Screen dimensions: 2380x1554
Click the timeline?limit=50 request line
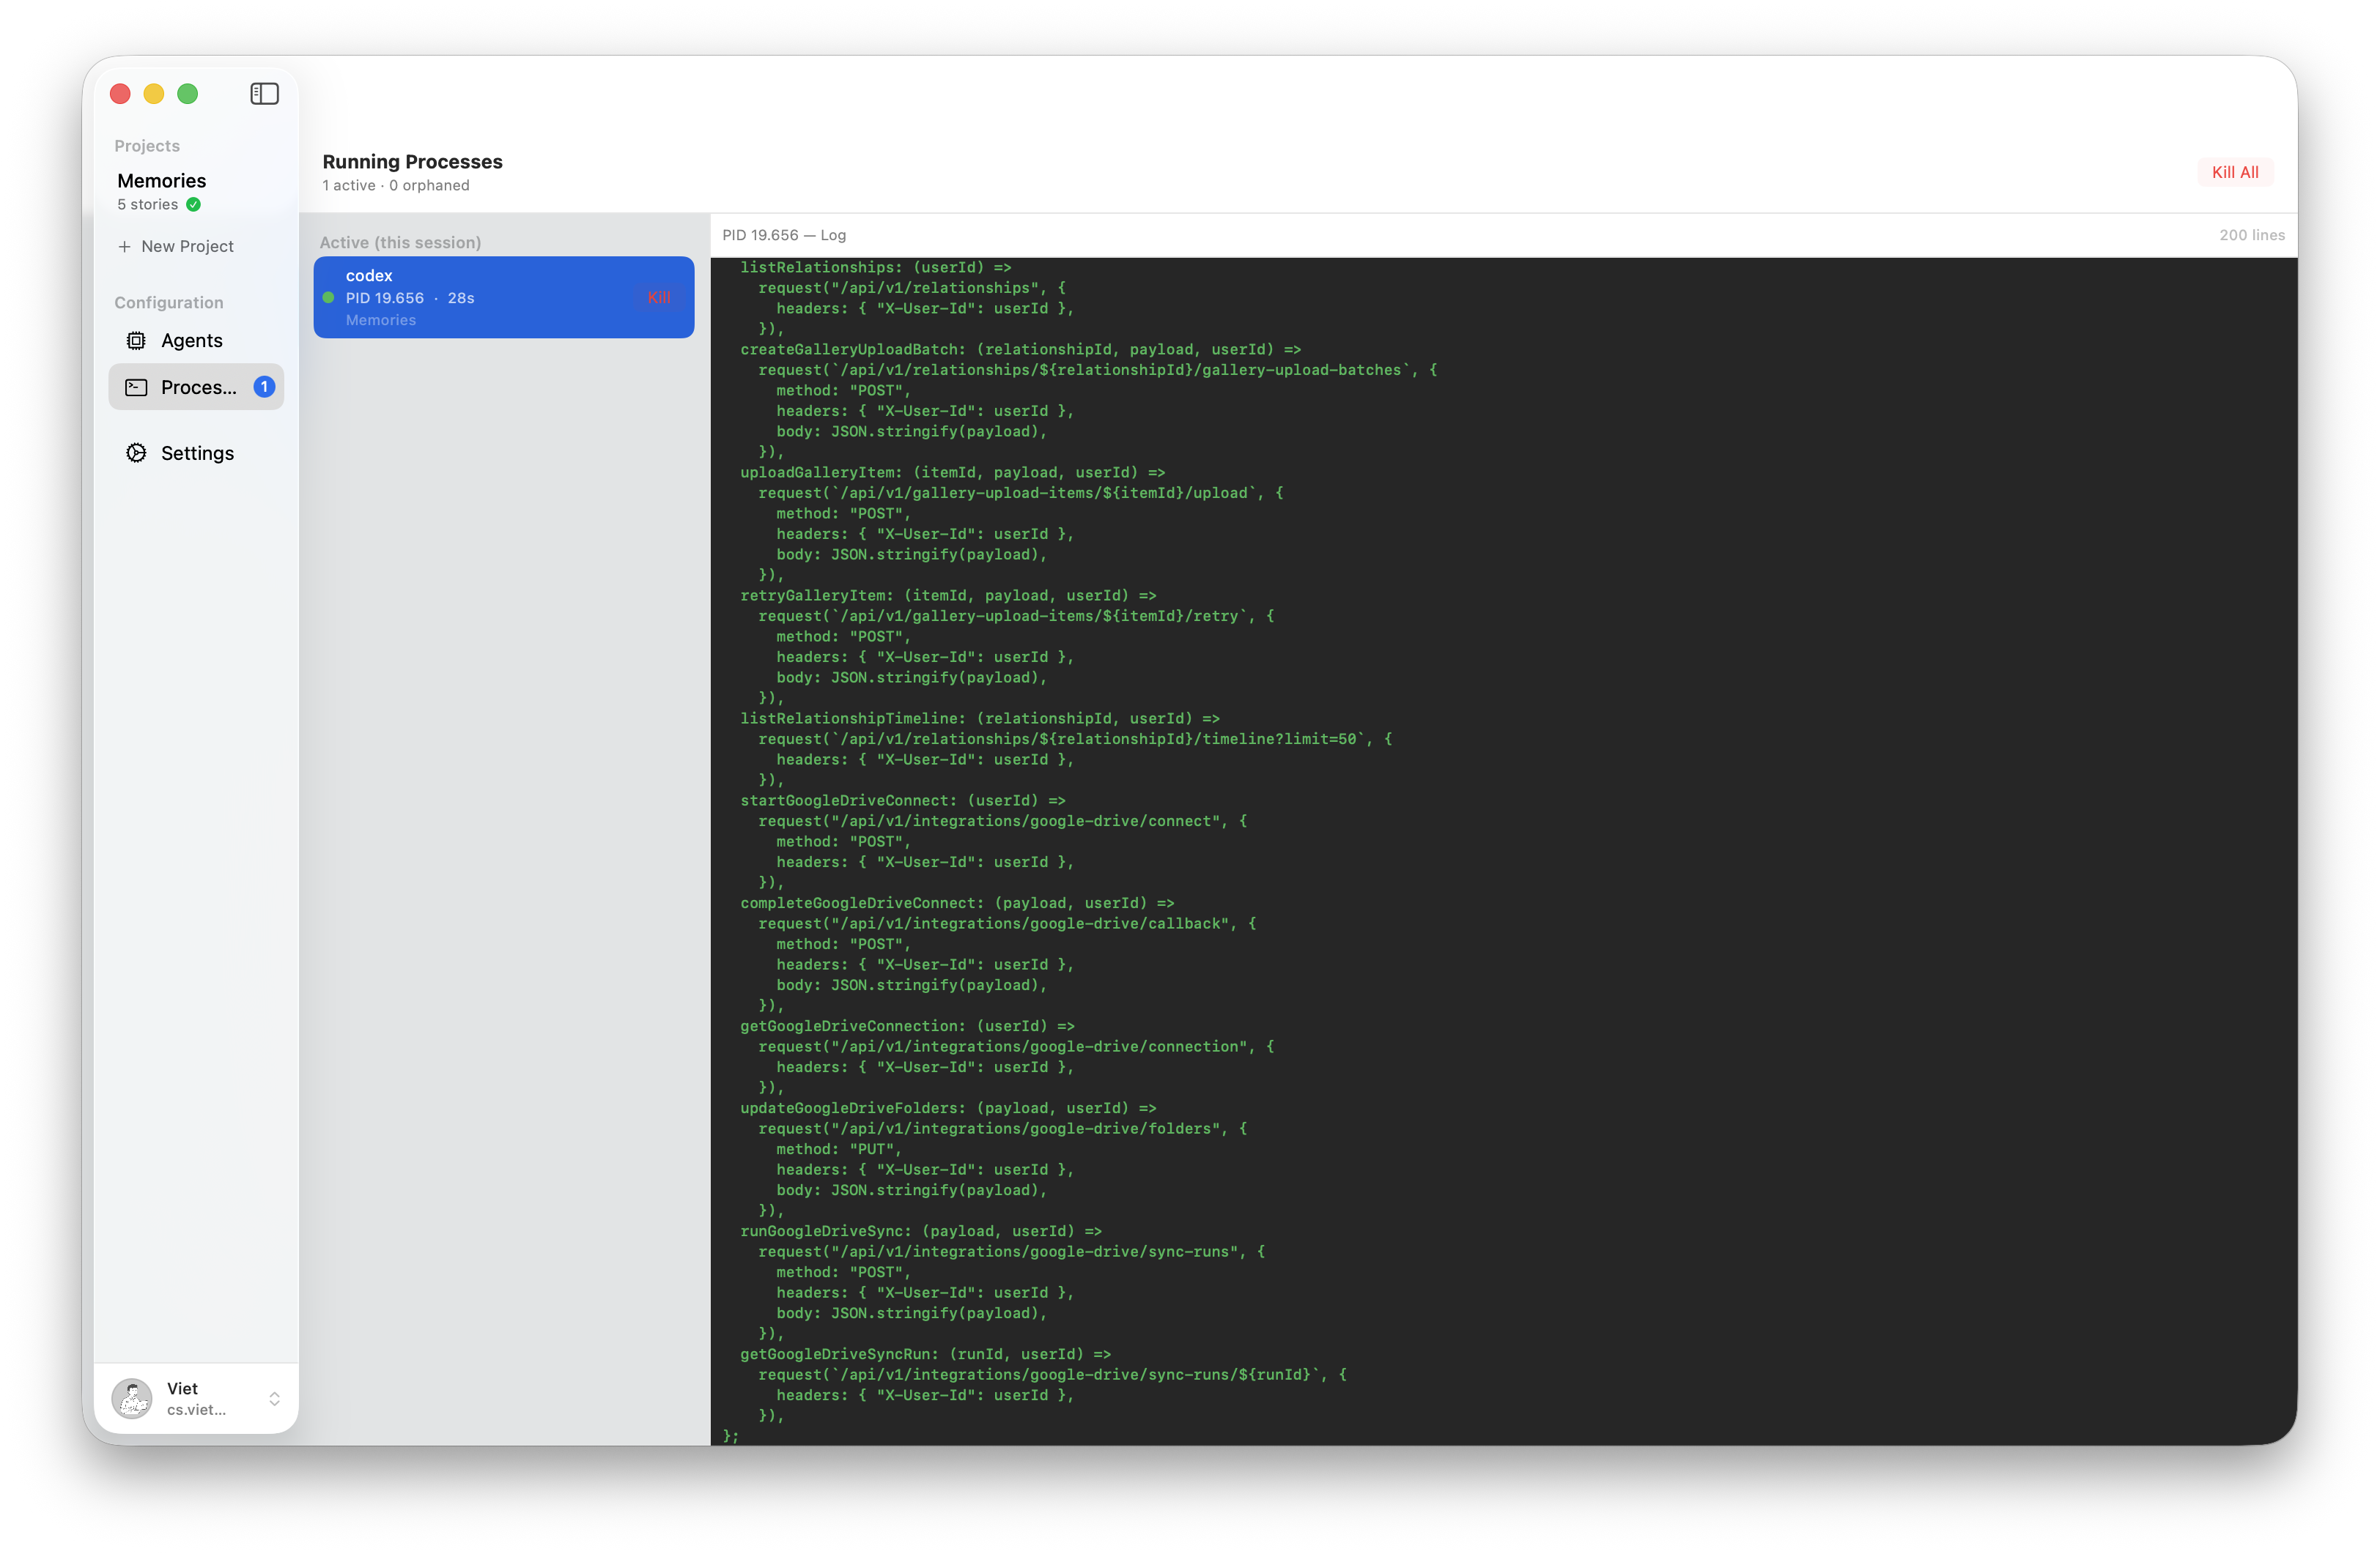1075,740
